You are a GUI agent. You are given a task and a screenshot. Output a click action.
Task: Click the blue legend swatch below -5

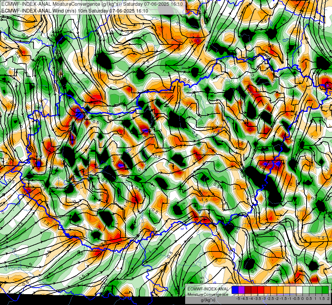(x=235, y=290)
